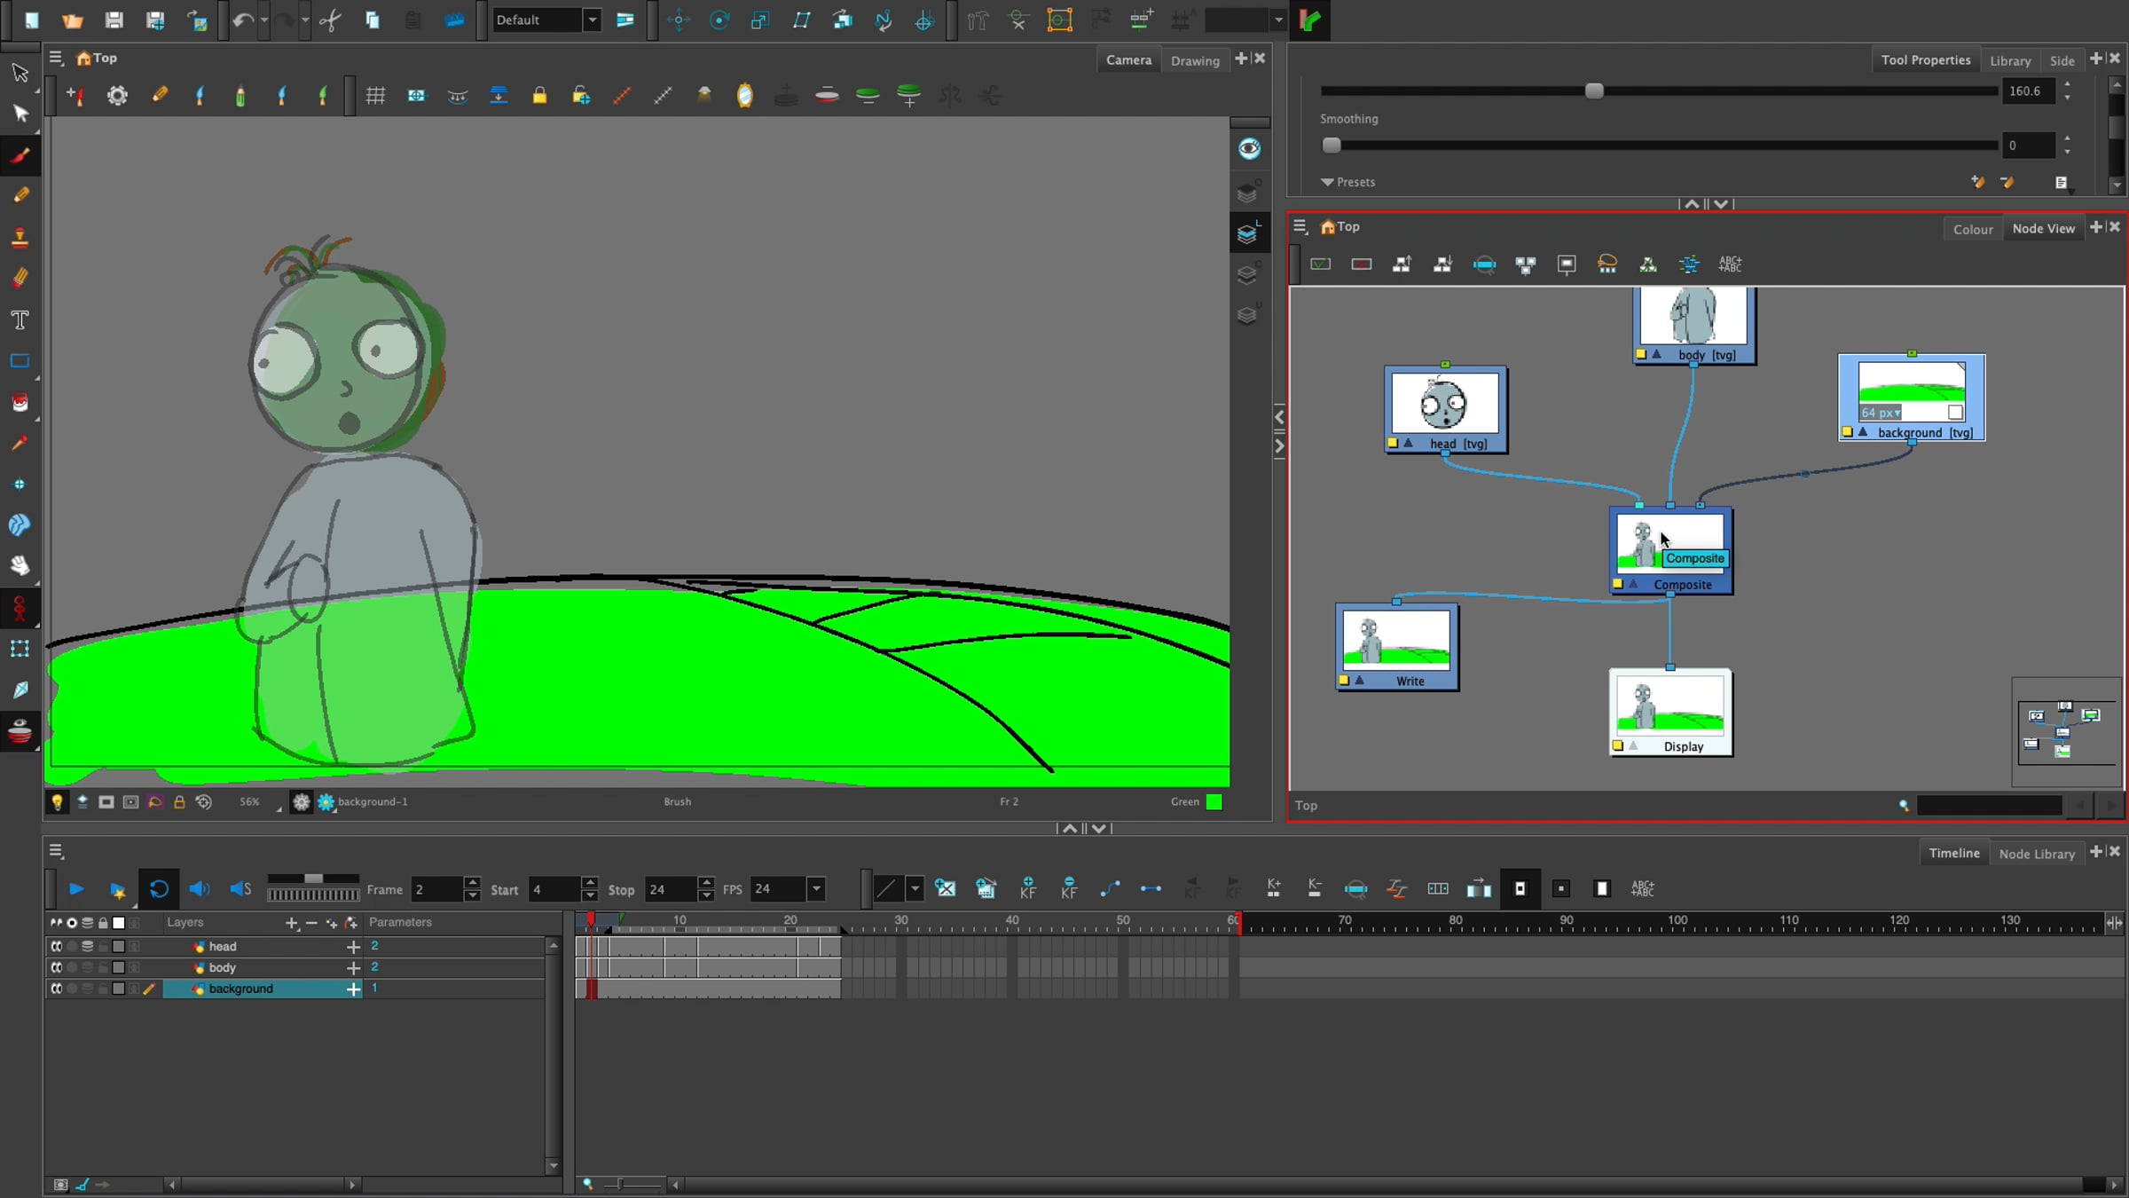Select the Text tool

point(20,320)
